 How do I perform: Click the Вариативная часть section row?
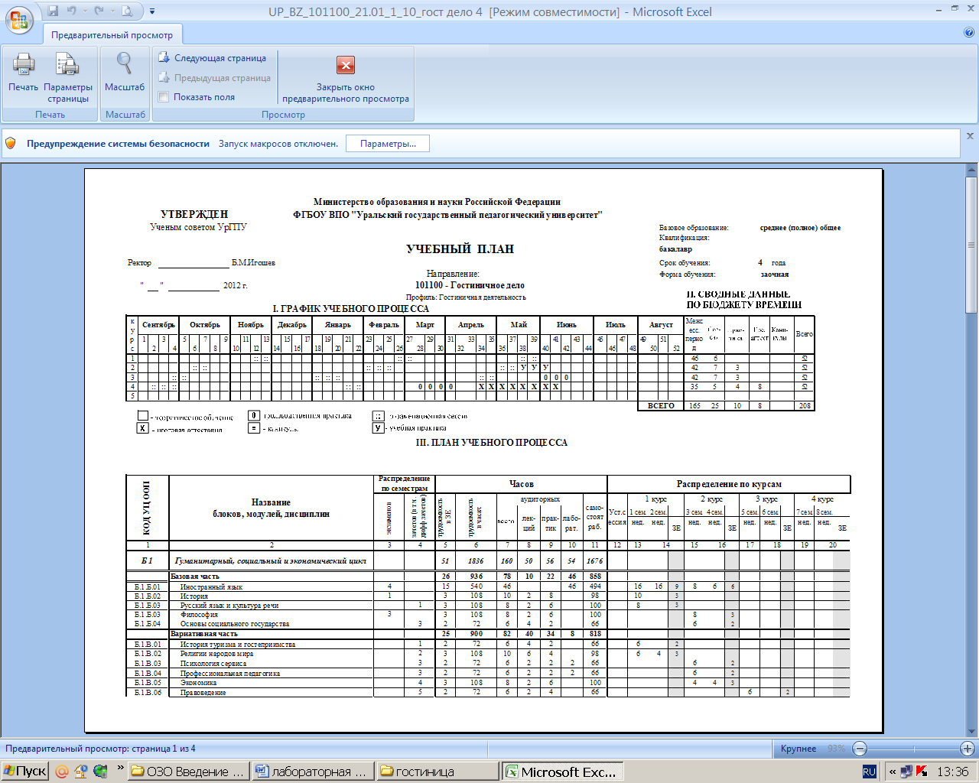click(x=488, y=634)
